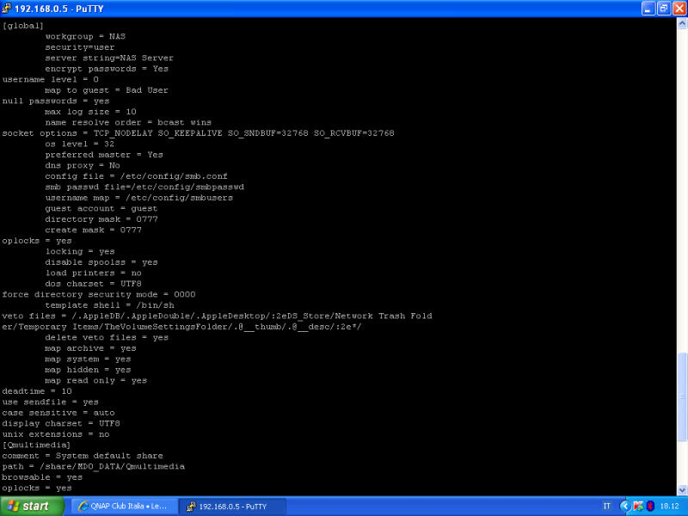This screenshot has width=688, height=516.
Task: Click the scrollbar down arrow
Action: [682, 489]
